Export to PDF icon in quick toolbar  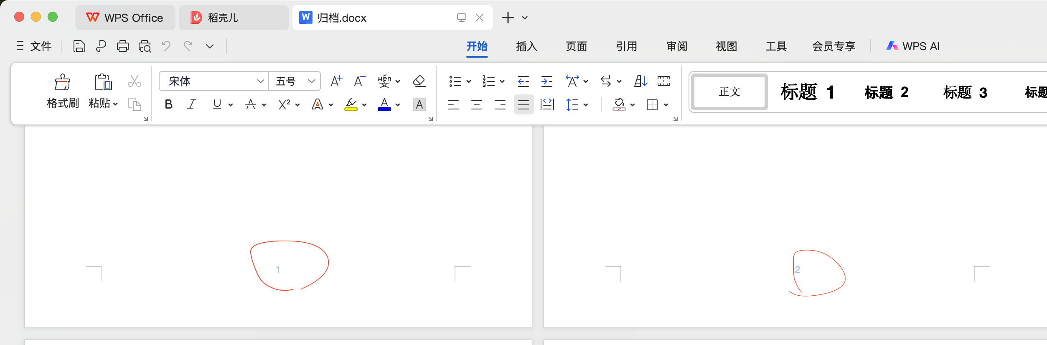[x=101, y=46]
